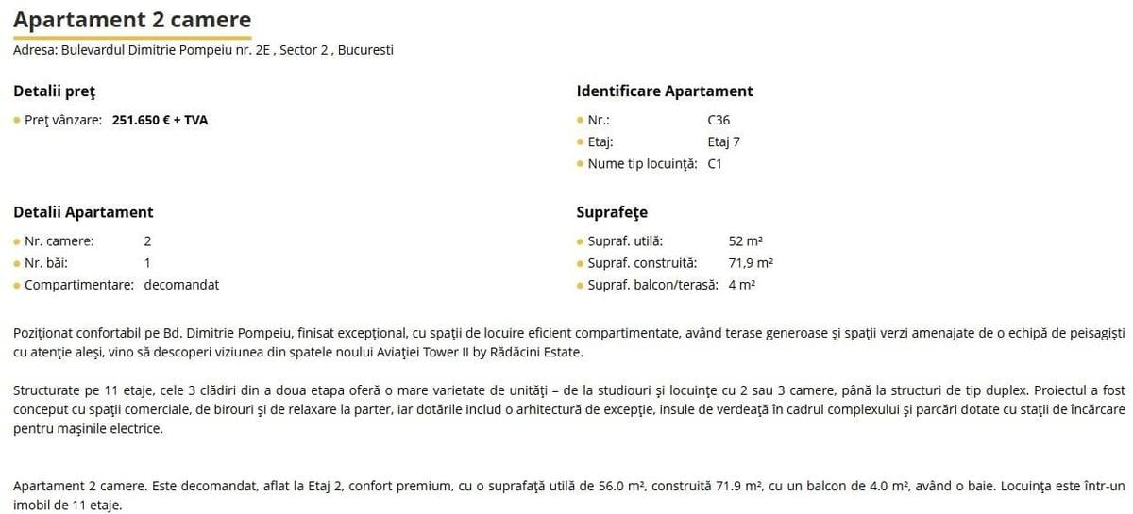Click the paragraph starting "Structurate pe 11 etaje"
The image size is (1133, 514).
(566, 408)
